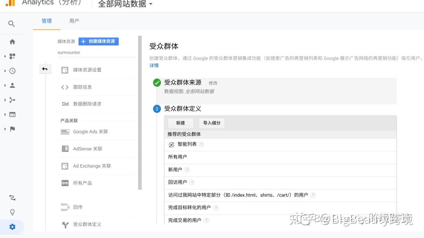Switch to the 管理 tab
Screen dimensions: 424x238
tap(46, 21)
